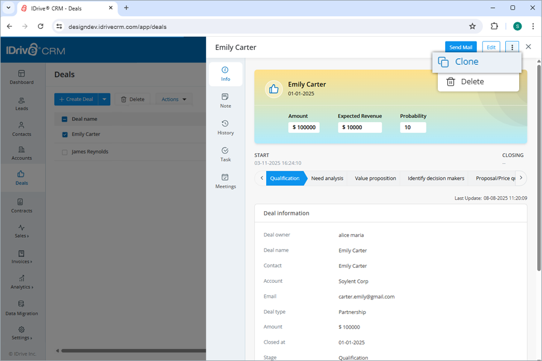Click the Send Mail button
Image resolution: width=542 pixels, height=361 pixels.
coord(461,46)
